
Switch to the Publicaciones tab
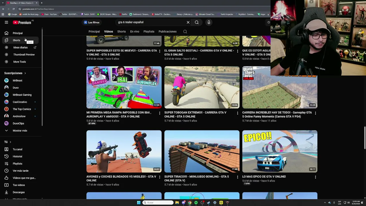[x=168, y=31]
